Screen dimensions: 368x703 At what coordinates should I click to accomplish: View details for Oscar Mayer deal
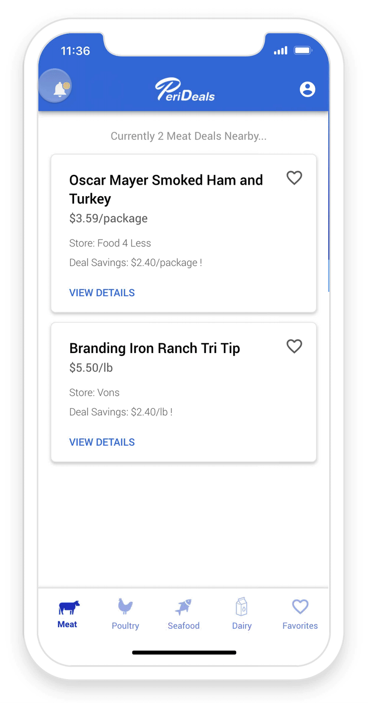[x=102, y=293]
